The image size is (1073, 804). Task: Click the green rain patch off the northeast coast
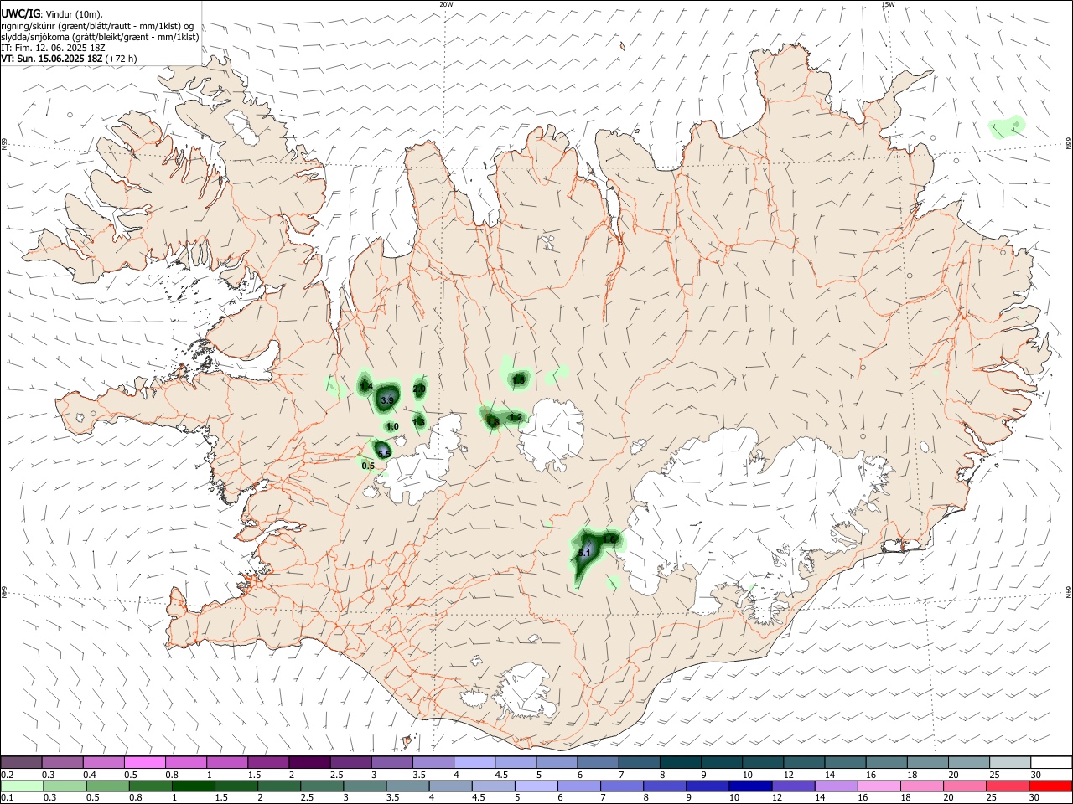(1007, 127)
